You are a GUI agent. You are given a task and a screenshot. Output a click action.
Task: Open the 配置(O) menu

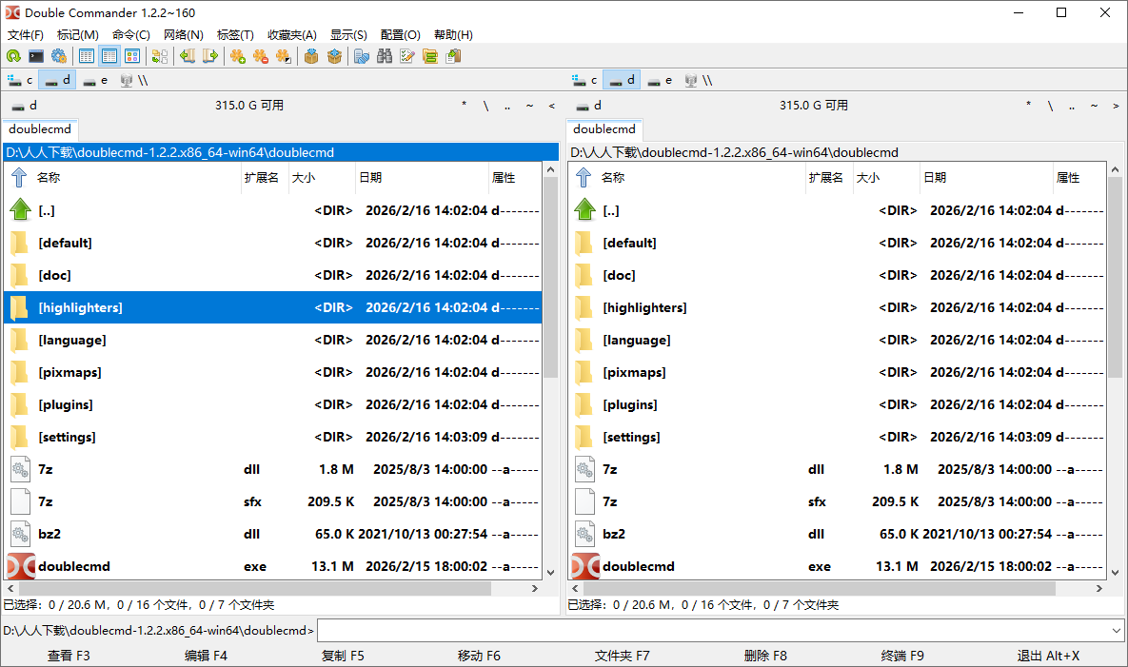(400, 34)
